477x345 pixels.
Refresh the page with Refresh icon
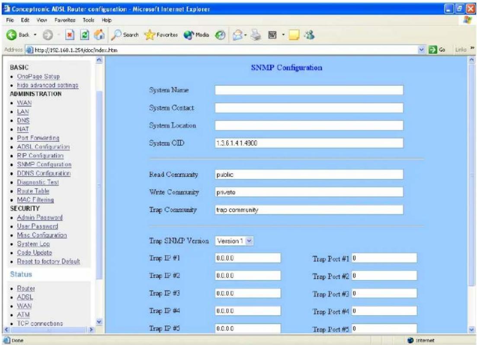[84, 35]
